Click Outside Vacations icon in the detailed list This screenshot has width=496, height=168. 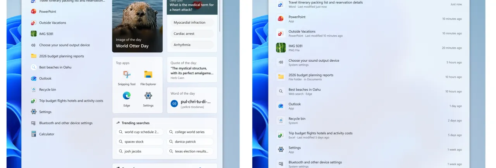(x=281, y=33)
